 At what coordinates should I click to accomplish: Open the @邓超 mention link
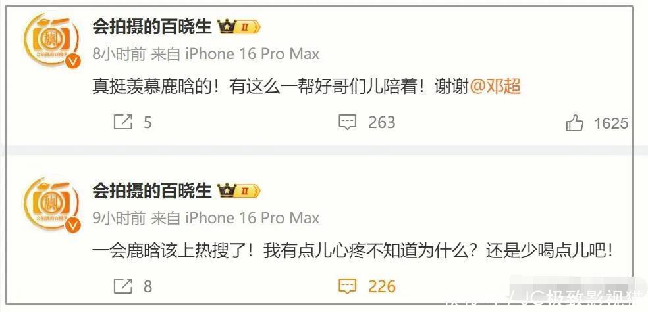[x=495, y=87]
